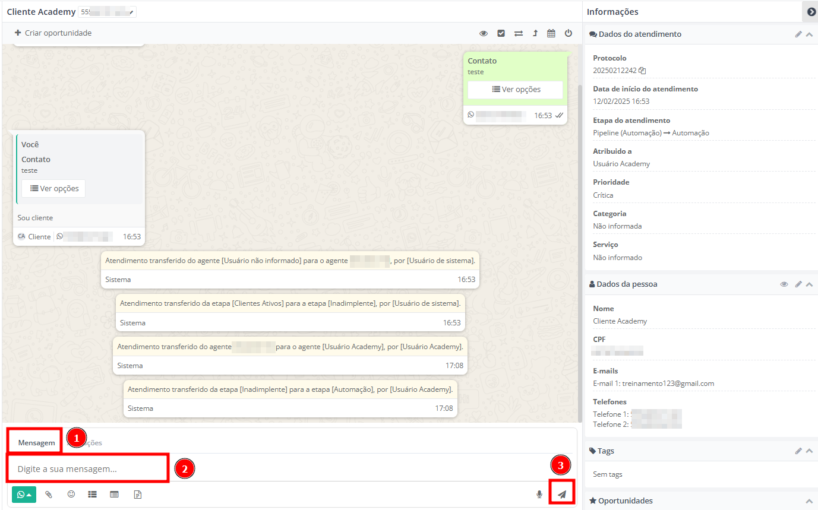The image size is (818, 510).
Task: Edit Dados do atendimento with the pencil icon
Action: [798, 34]
